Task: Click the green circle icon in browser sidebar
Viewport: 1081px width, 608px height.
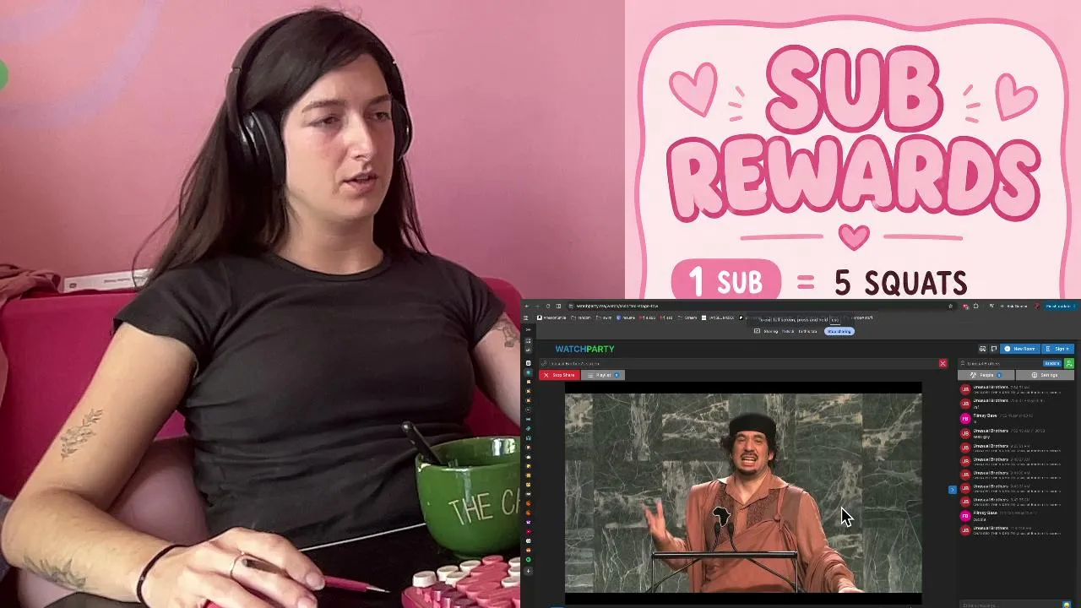Action: pyautogui.click(x=529, y=560)
